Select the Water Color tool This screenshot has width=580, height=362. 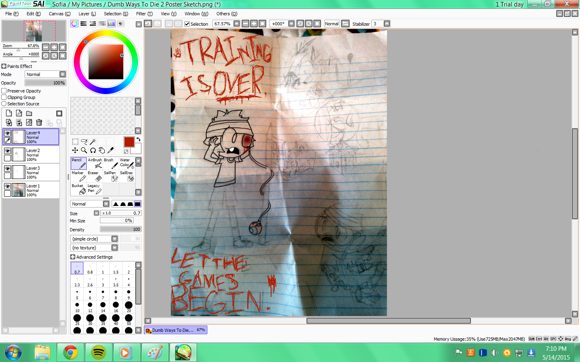point(127,163)
